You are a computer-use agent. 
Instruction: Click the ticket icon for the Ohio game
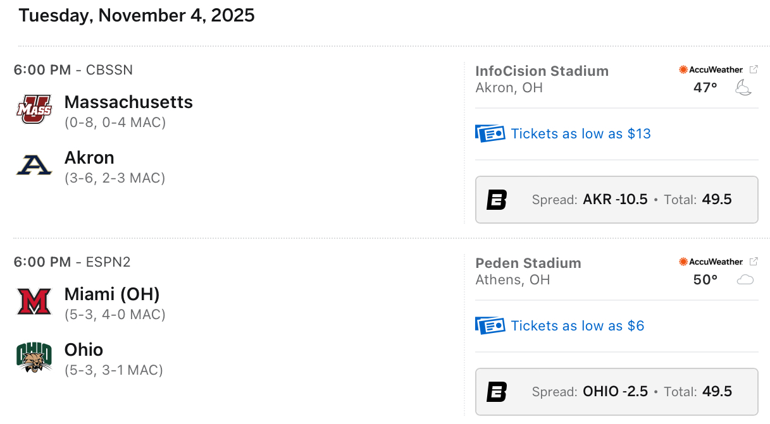click(x=490, y=325)
